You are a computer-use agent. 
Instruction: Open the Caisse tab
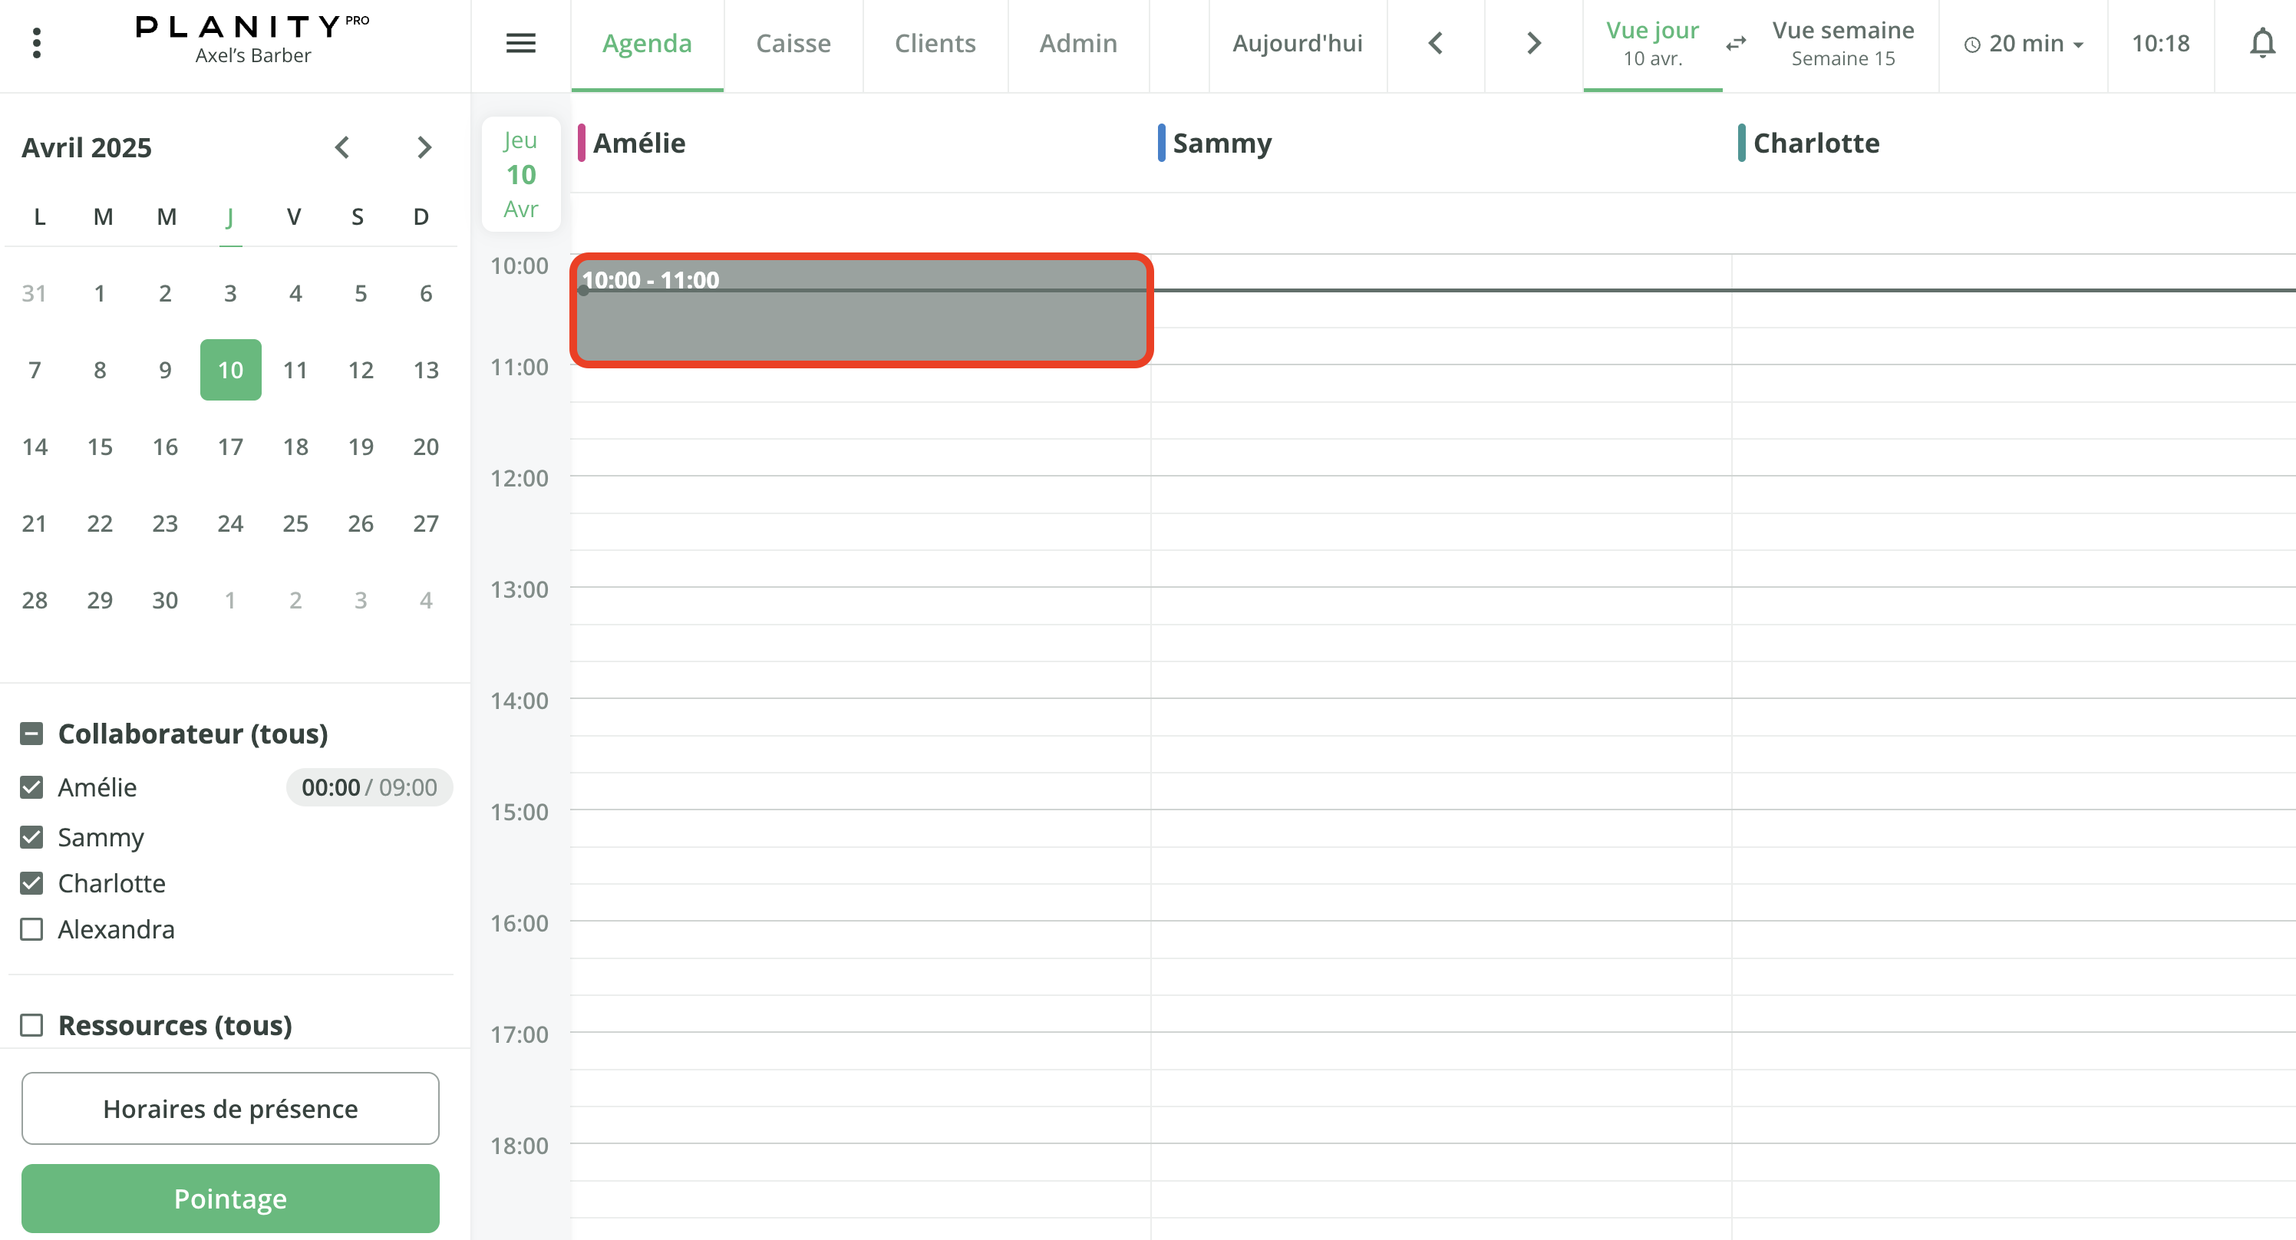793,43
